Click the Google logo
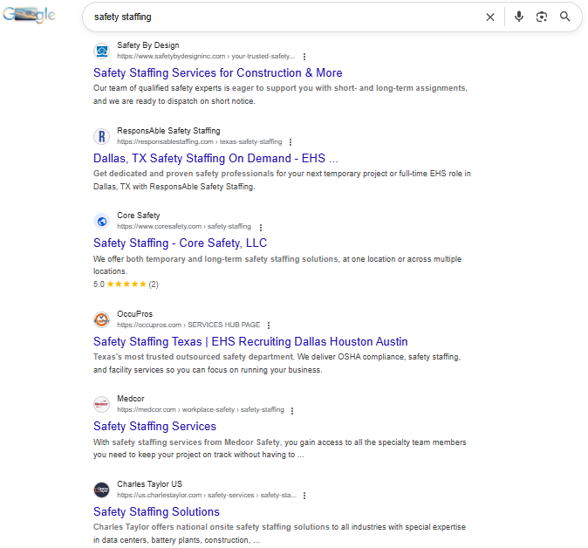The image size is (588, 548). [29, 15]
